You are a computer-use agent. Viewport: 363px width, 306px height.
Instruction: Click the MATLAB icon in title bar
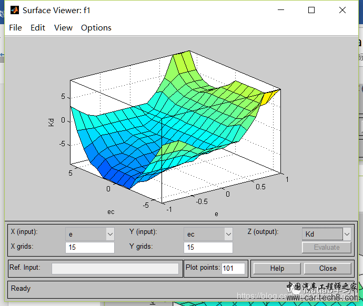15,10
